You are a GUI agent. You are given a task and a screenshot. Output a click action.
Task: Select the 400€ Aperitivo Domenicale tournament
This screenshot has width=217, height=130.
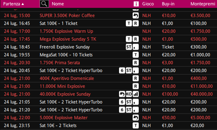[x=67, y=79]
